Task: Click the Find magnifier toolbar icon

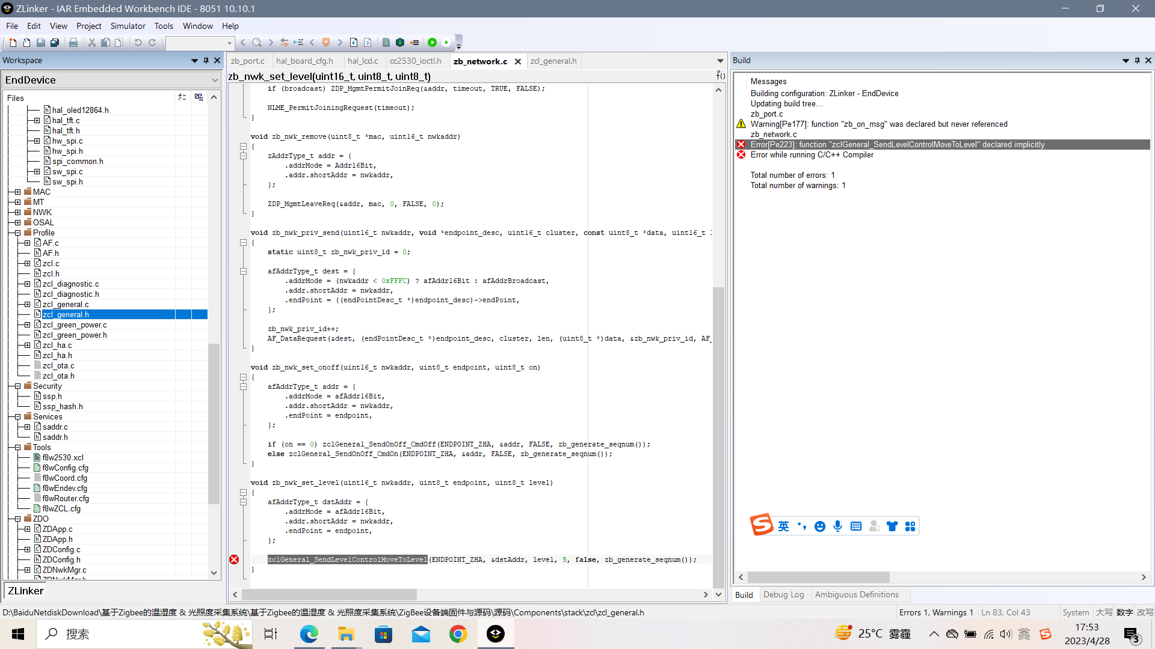Action: (x=257, y=43)
